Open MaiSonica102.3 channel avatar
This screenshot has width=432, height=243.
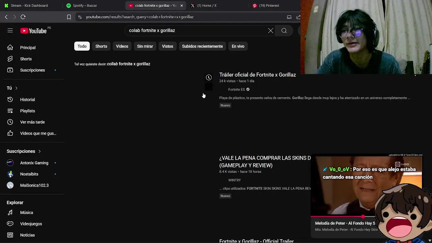[10, 185]
